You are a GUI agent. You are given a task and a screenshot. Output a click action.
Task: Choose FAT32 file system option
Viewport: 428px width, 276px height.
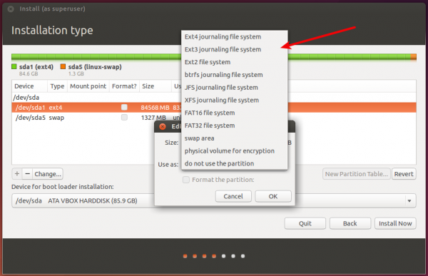234,126
